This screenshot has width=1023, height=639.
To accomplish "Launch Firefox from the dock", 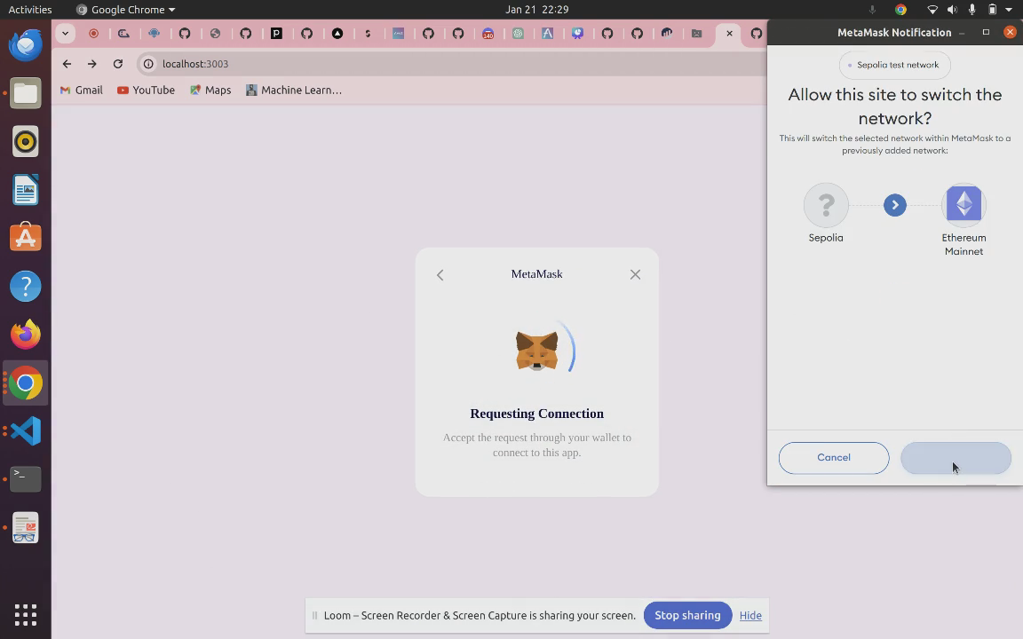I will pyautogui.click(x=26, y=335).
